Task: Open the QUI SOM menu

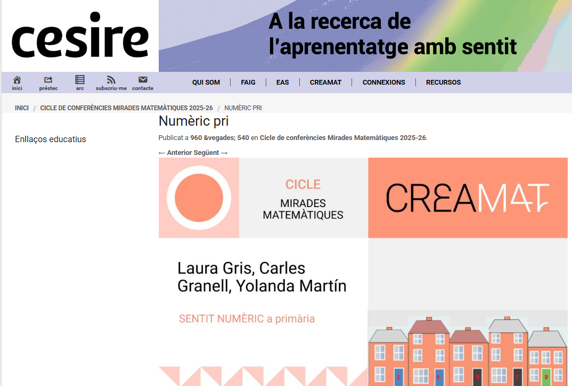Action: [206, 83]
